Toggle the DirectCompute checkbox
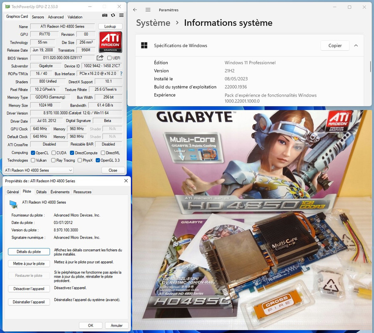Image resolution: width=374 pixels, height=333 pixels. [x=72, y=153]
